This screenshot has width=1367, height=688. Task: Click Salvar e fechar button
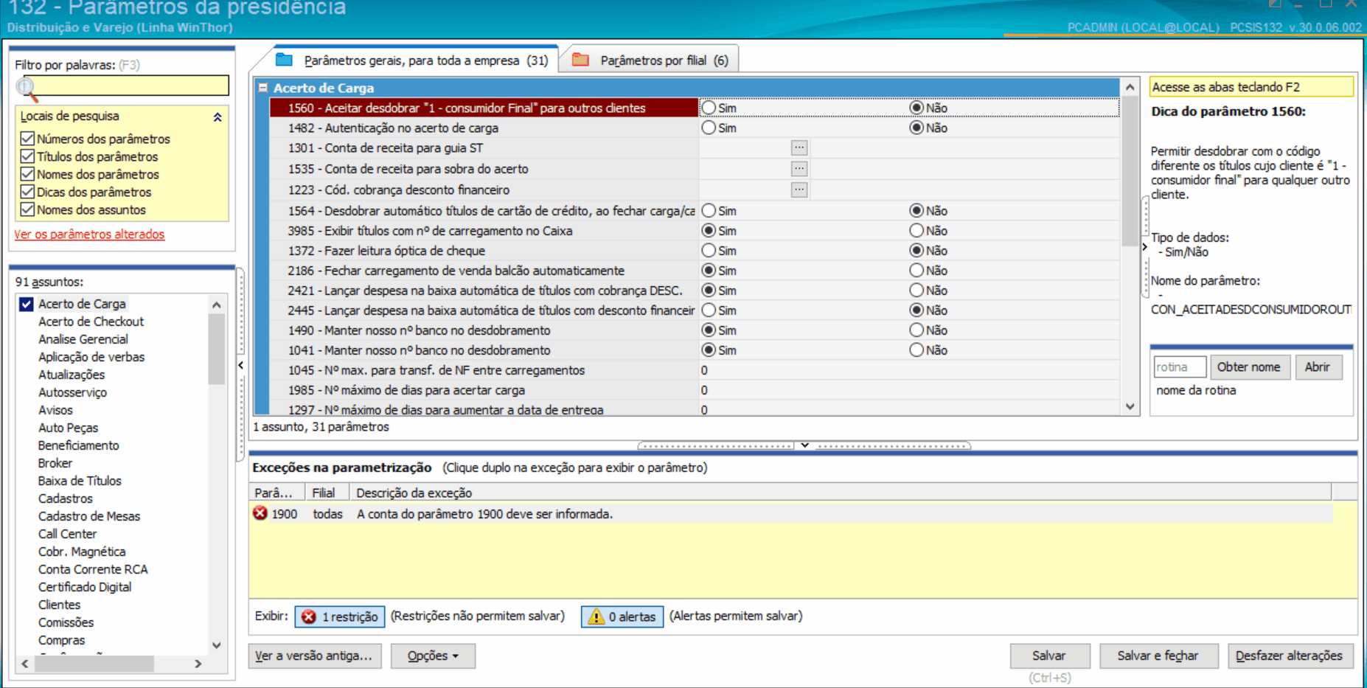tap(1158, 656)
